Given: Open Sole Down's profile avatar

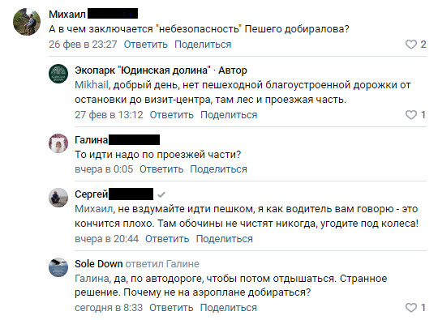Looking at the screenshot, I should click(58, 267).
